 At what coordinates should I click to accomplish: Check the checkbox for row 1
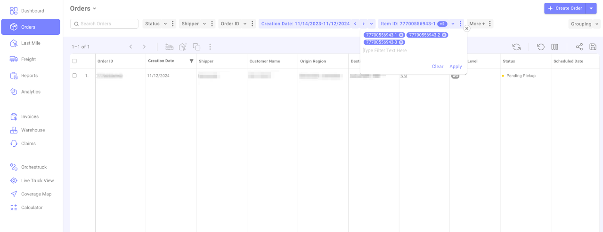[x=74, y=76]
